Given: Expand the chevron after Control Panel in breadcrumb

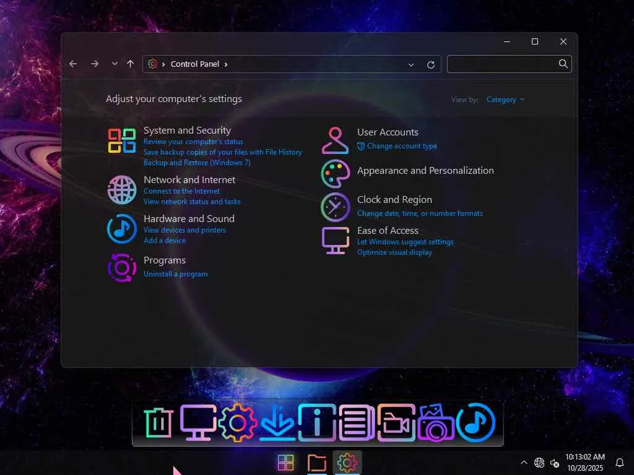Looking at the screenshot, I should pos(225,64).
